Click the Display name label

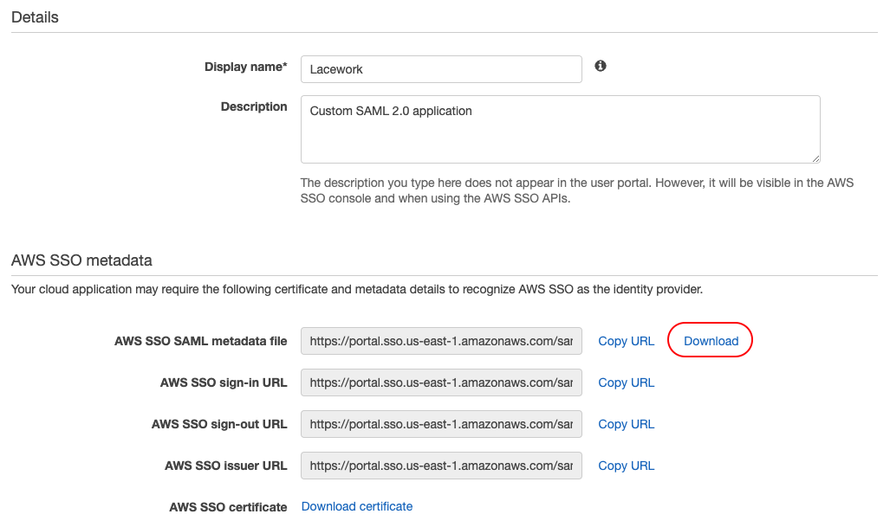point(245,67)
